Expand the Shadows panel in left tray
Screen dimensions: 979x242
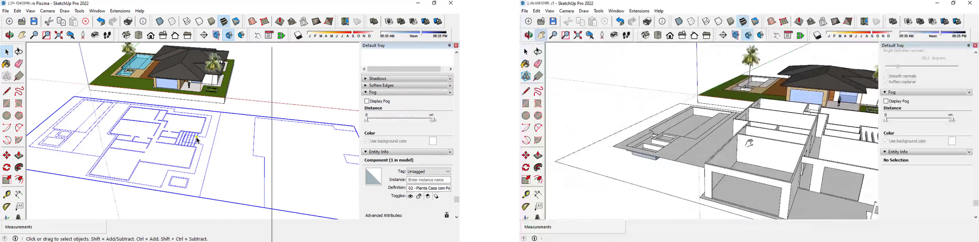coord(378,79)
